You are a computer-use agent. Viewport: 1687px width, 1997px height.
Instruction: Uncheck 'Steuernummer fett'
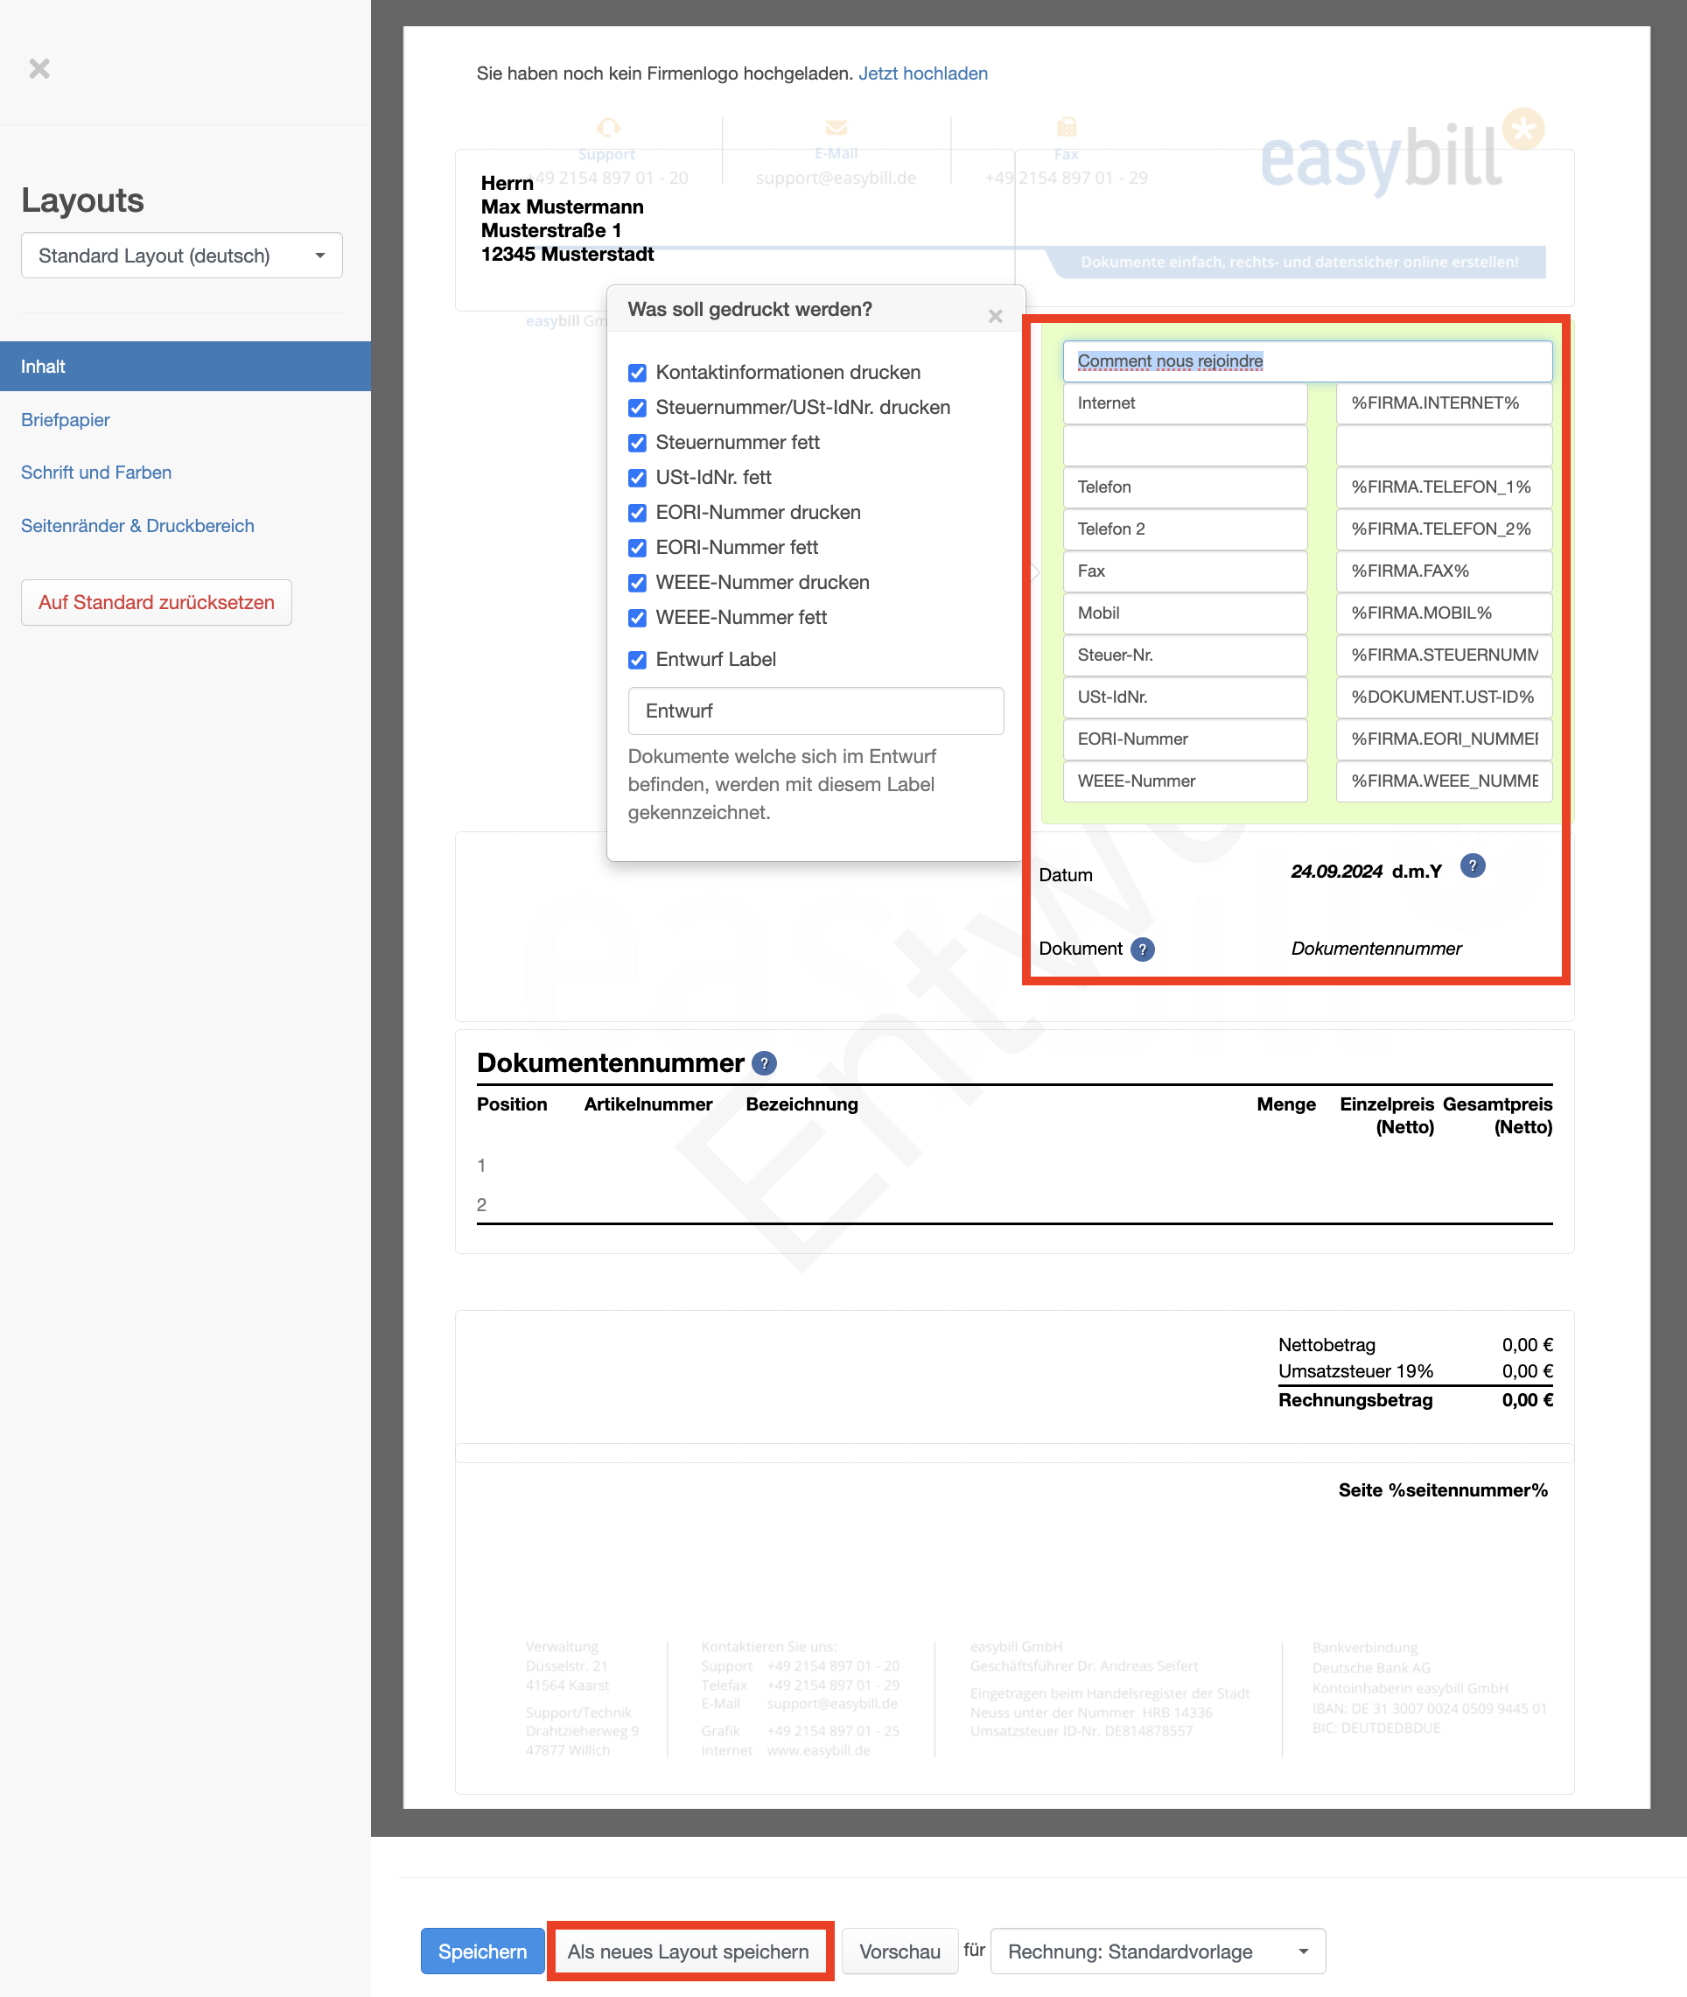(637, 443)
